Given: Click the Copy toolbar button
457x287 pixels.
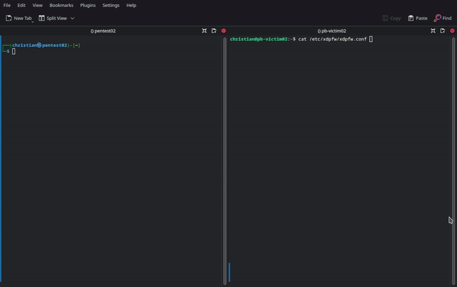Looking at the screenshot, I should 391,18.
